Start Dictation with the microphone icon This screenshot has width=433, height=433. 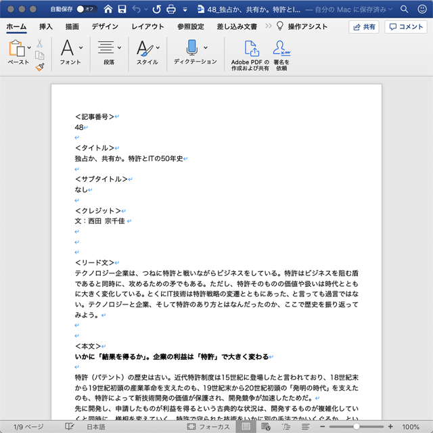point(191,48)
